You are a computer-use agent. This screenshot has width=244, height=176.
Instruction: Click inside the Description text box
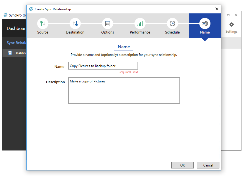pyautogui.click(x=124, y=91)
